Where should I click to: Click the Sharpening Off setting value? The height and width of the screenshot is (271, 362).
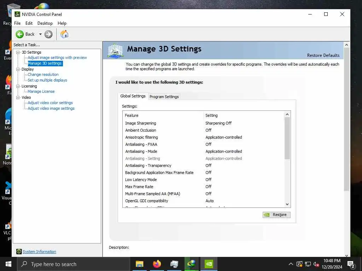(218, 123)
